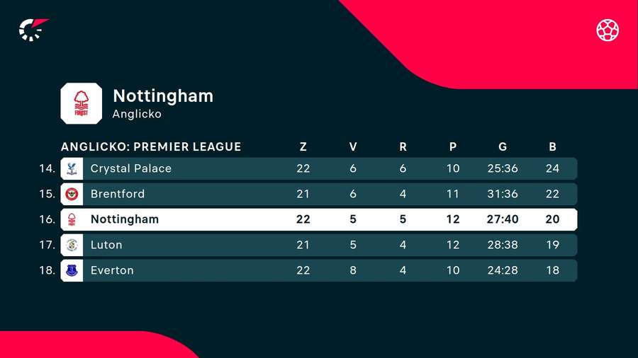Click the Anglicko: Premier League heading
Screen dimensions: 638x358
point(151,147)
